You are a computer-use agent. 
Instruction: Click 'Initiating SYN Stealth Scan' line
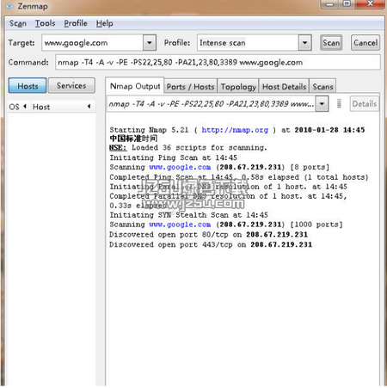[188, 215]
